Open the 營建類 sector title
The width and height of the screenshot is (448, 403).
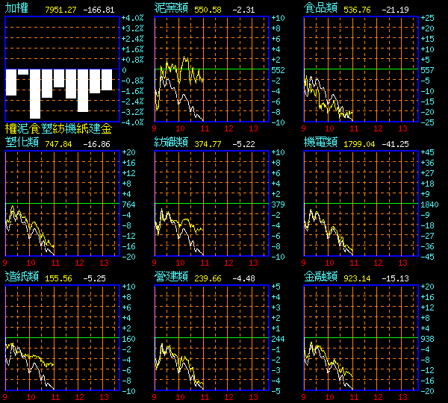pos(171,276)
